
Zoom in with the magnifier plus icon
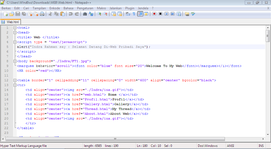point(99,14)
